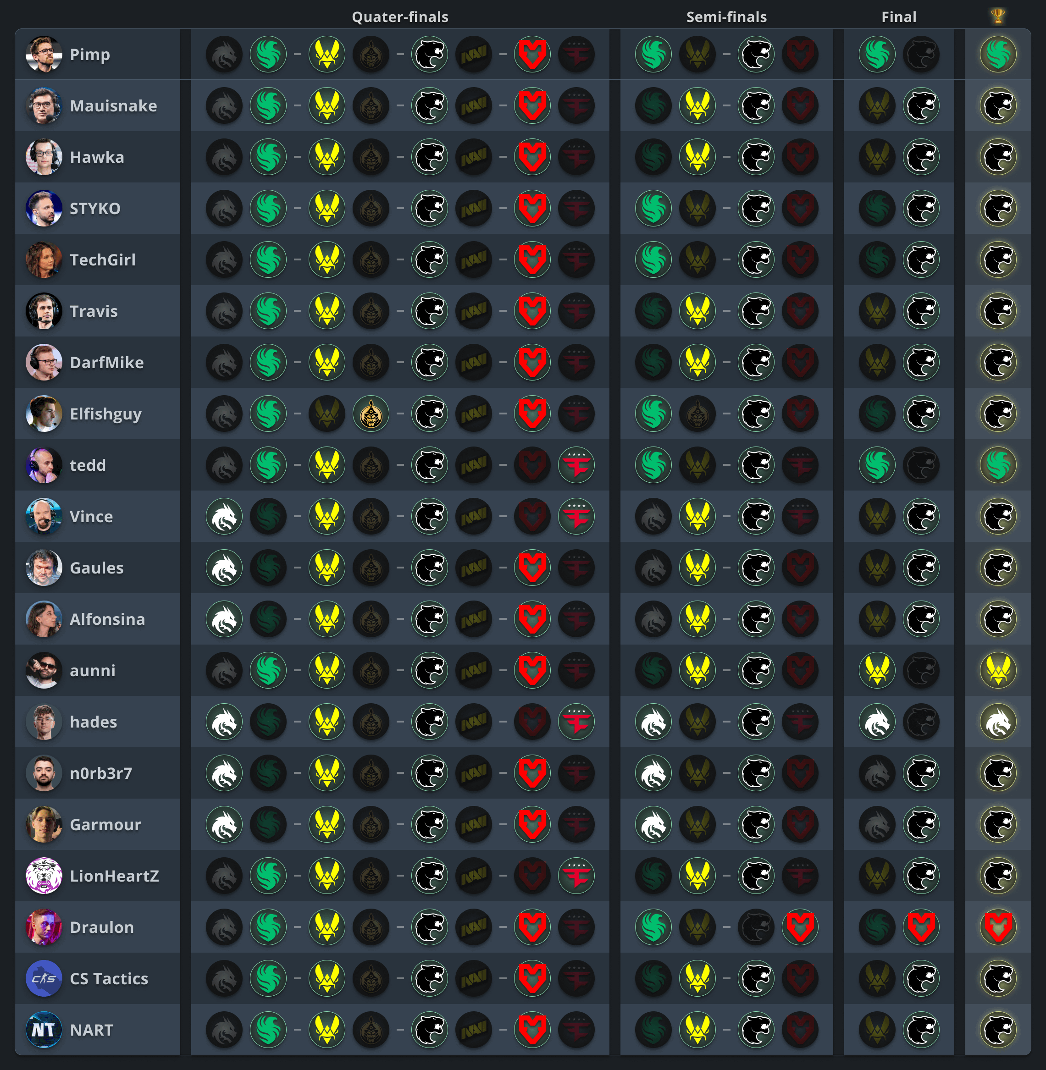The height and width of the screenshot is (1070, 1046).
Task: Click hades' Team Spirit champion icon
Action: click(x=998, y=722)
